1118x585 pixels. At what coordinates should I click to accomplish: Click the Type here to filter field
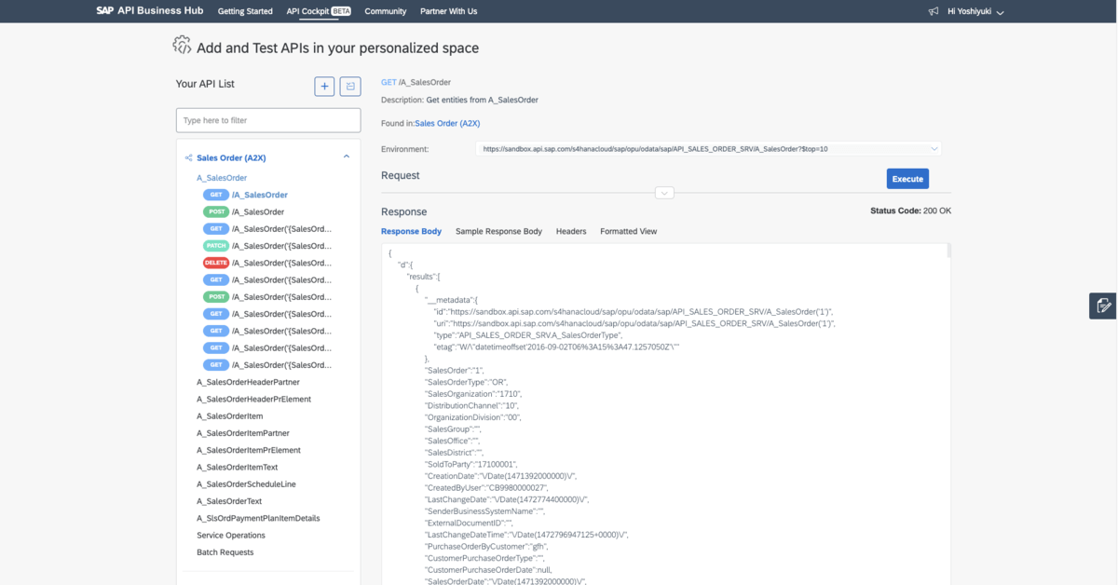tap(268, 120)
